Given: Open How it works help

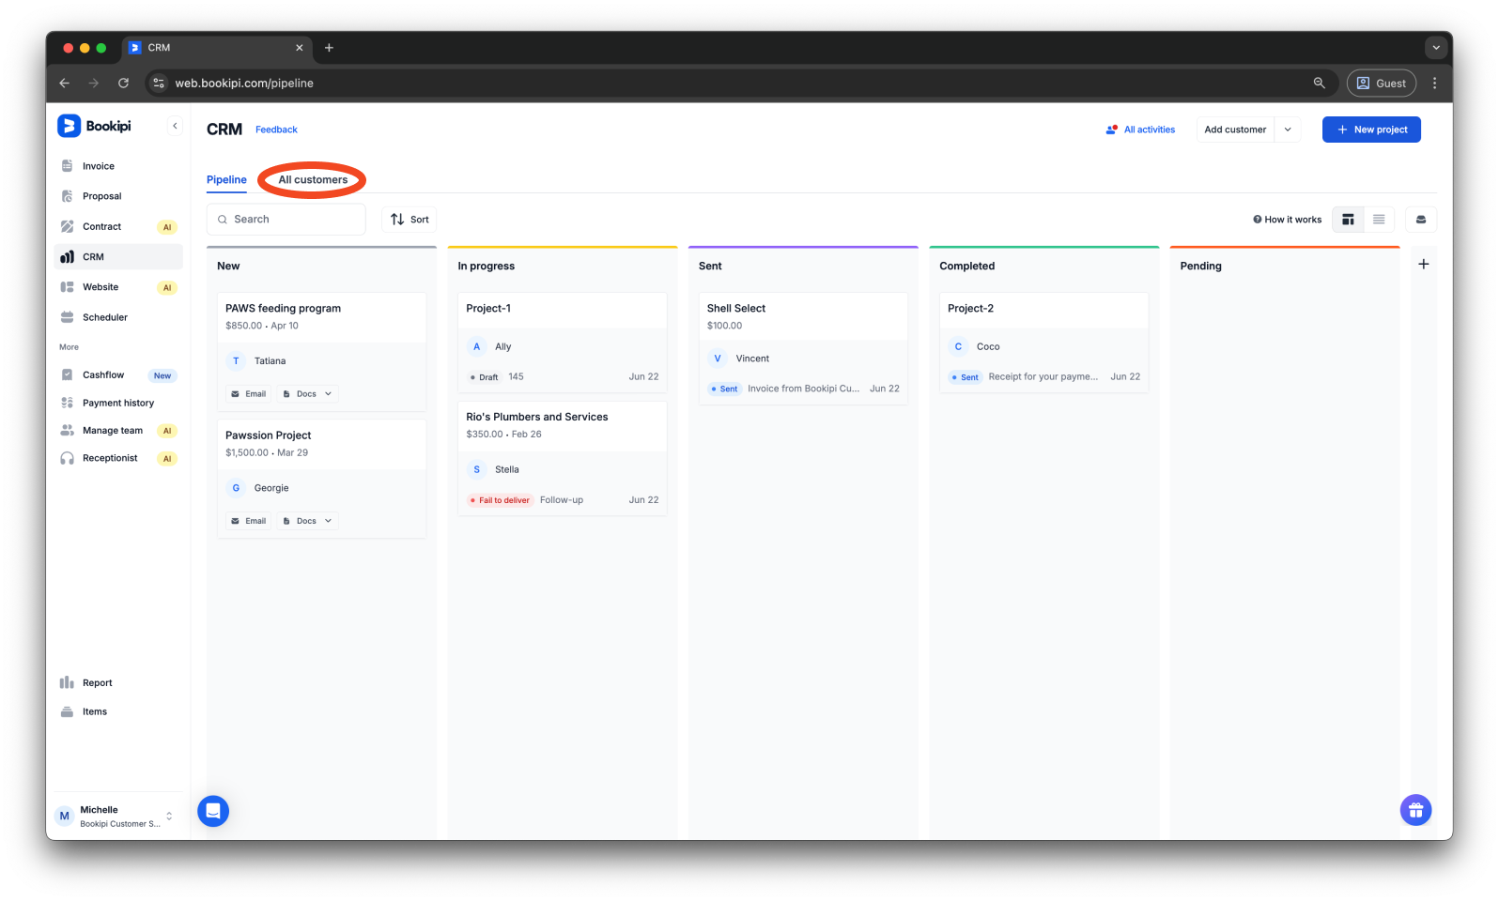Looking at the screenshot, I should click(x=1287, y=220).
